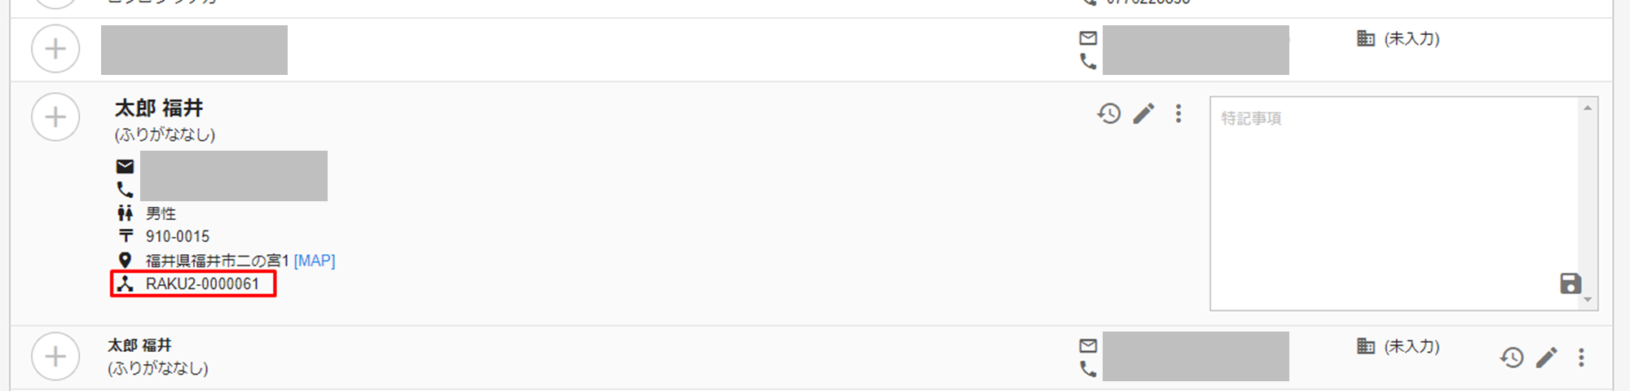Click the postal mark icon beside 910-0015
The height and width of the screenshot is (391, 1630).
[125, 236]
